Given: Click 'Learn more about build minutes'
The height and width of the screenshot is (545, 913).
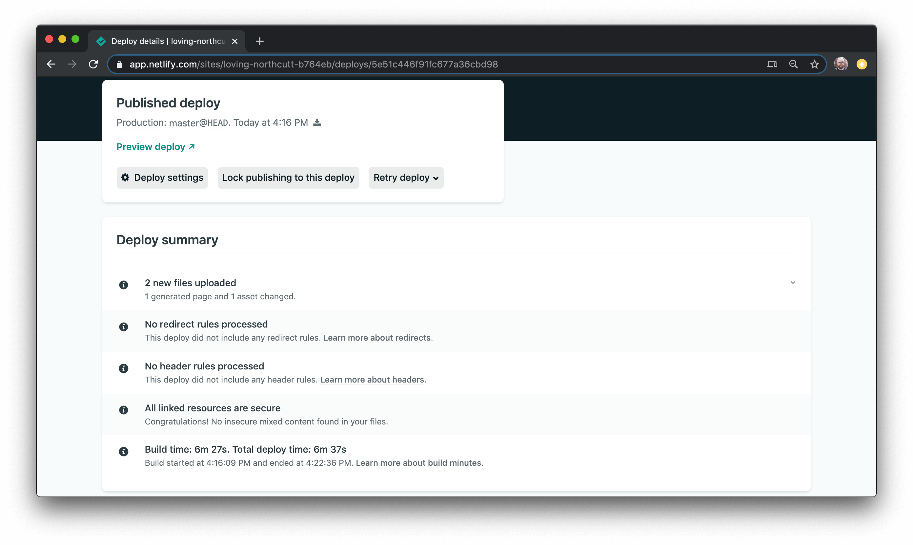Looking at the screenshot, I should pyautogui.click(x=418, y=463).
